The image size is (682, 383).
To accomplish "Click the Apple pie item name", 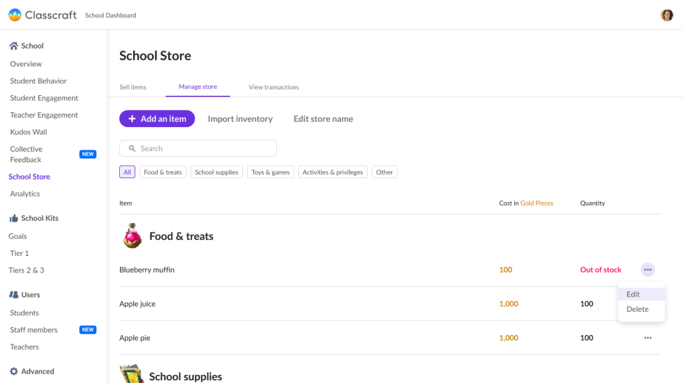I will point(135,338).
